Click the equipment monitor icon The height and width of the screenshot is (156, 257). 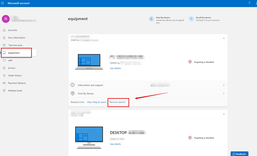4,53
